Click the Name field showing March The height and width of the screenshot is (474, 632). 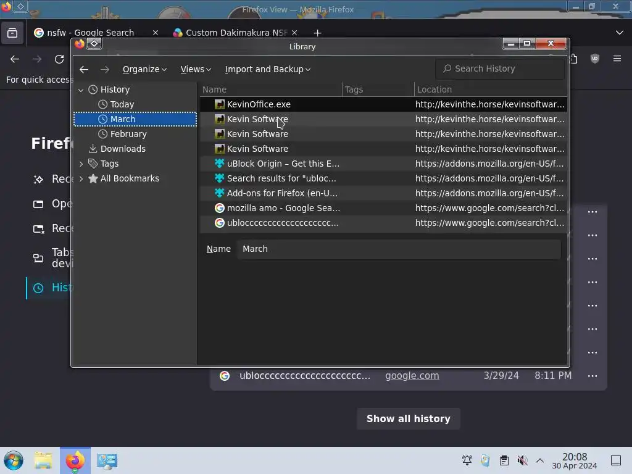pyautogui.click(x=399, y=249)
